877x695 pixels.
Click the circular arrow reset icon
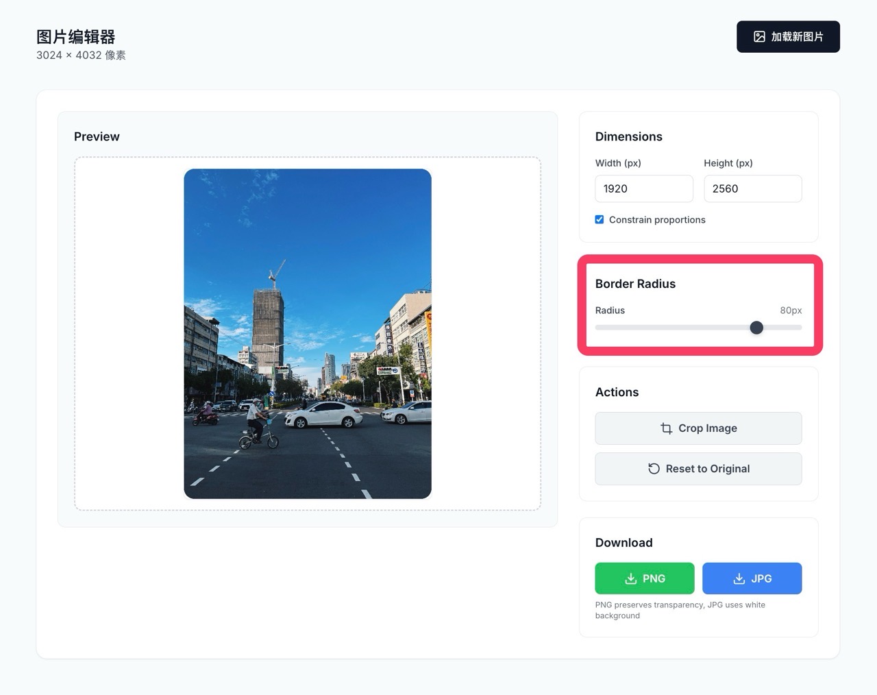click(x=654, y=469)
